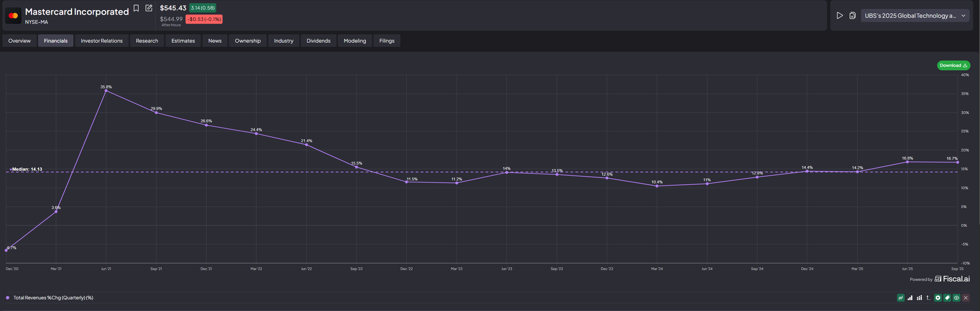The width and height of the screenshot is (980, 311).
Task: Switch series to line chart type
Action: click(x=901, y=298)
